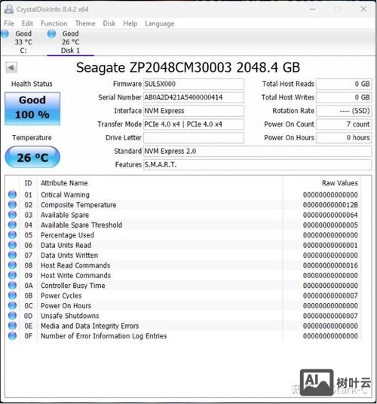Image resolution: width=377 pixels, height=404 pixels.
Task: Click the 26 °C temperature button
Action: tap(32, 158)
